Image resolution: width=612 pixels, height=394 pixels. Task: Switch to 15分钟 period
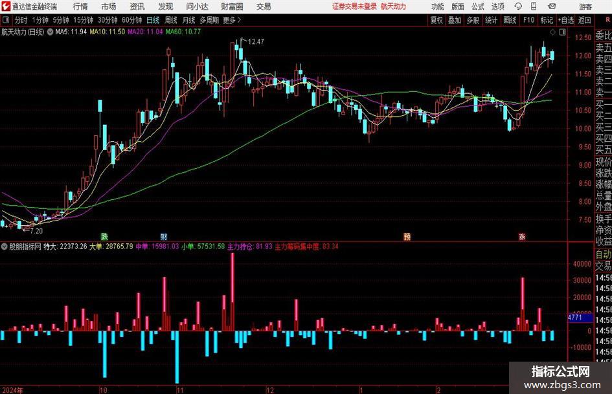click(x=84, y=20)
